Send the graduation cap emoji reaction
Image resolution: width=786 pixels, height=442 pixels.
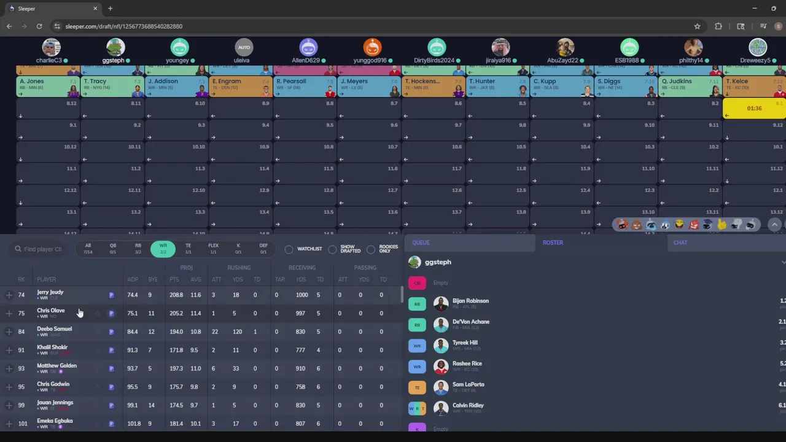point(708,225)
